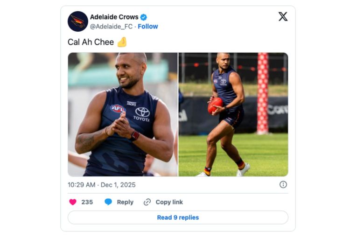Click the tweet text Cal Ah Chee
The width and height of the screenshot is (357, 238).
click(x=91, y=42)
